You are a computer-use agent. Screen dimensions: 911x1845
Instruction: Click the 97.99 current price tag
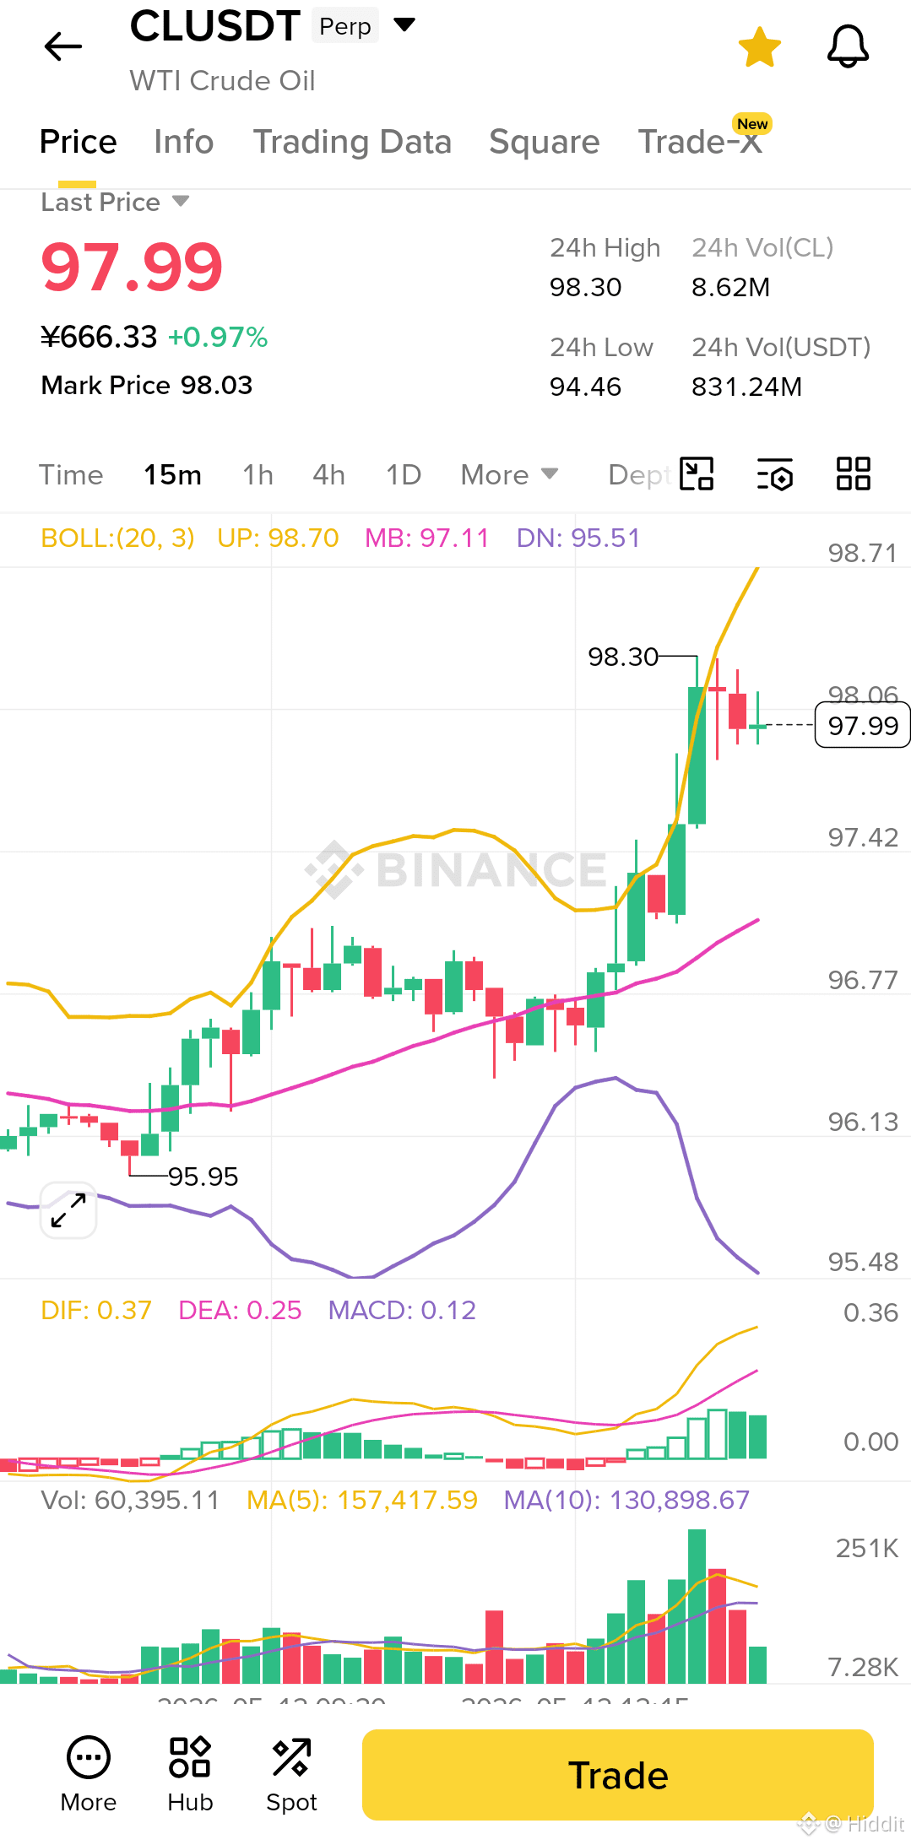863,726
